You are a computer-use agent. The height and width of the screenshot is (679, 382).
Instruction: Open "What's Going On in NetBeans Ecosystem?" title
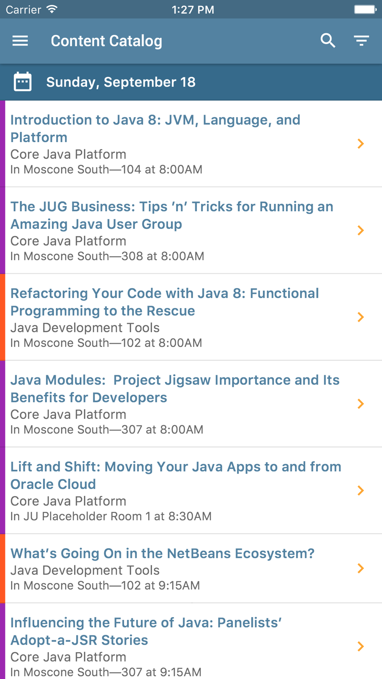(x=162, y=553)
